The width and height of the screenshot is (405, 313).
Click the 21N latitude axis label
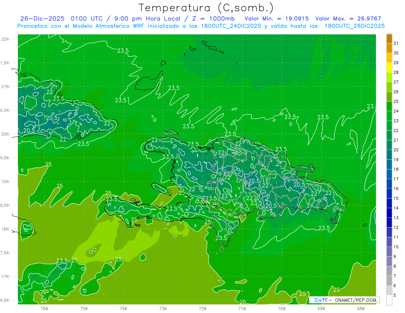click(6, 86)
